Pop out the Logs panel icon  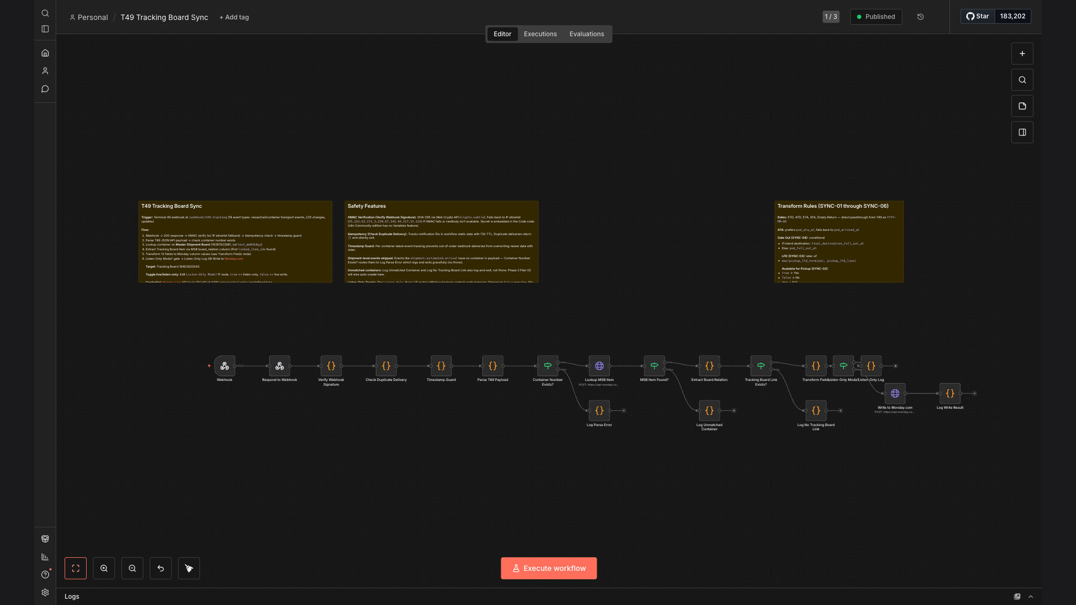pos(1017,597)
